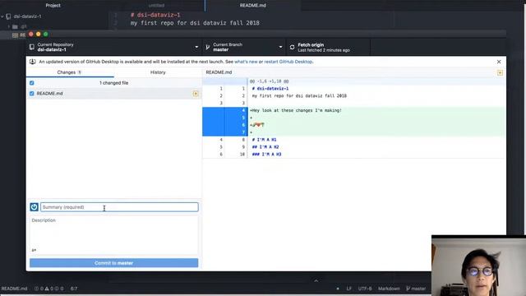Open README.md tab in Atom editor
Image resolution: width=526 pixels, height=296 pixels.
252,6
